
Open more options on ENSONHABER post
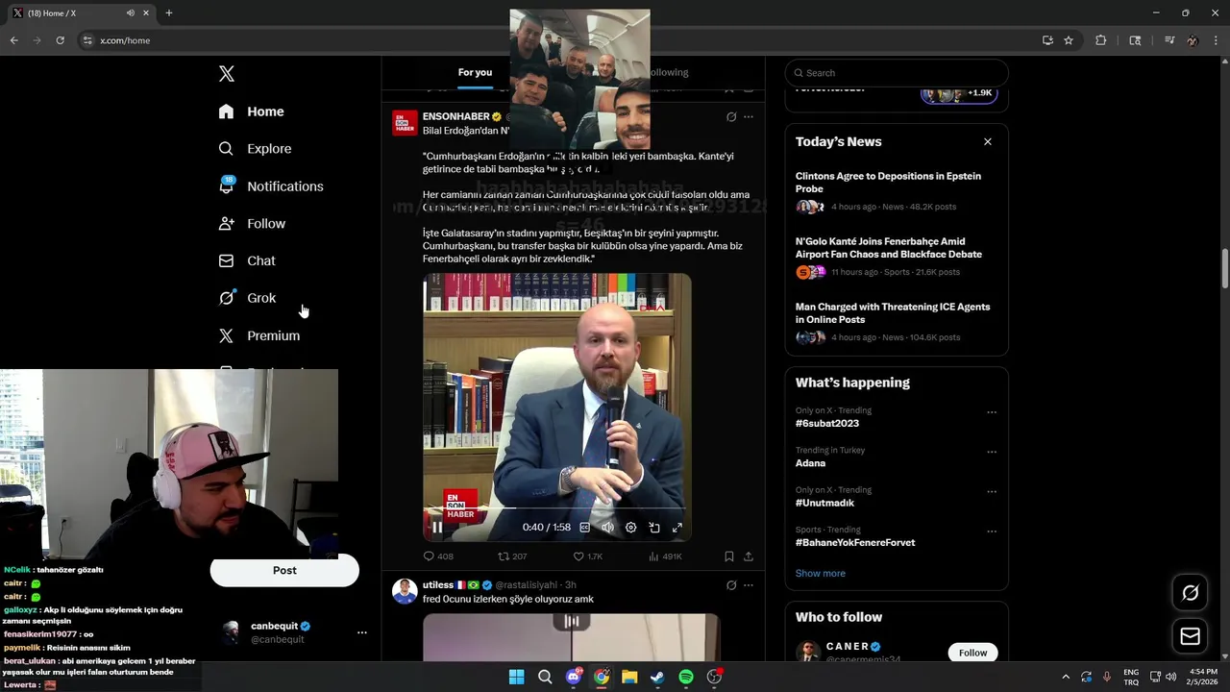[x=749, y=117]
